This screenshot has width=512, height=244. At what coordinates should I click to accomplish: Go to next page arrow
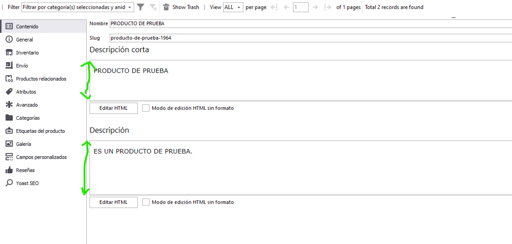click(315, 7)
